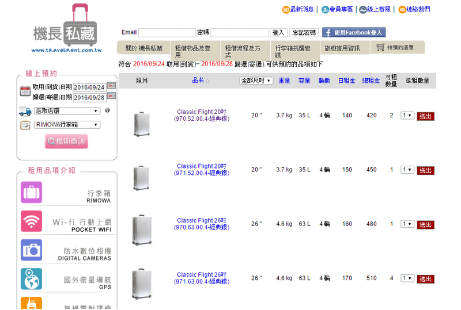461x310 pixels.
Task: Open the 關於 機長私藏 menu tab
Action: [144, 48]
